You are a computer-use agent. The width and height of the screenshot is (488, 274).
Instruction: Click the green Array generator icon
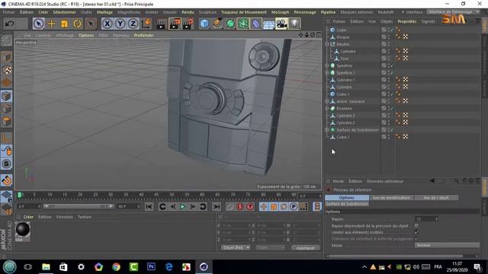click(243, 24)
